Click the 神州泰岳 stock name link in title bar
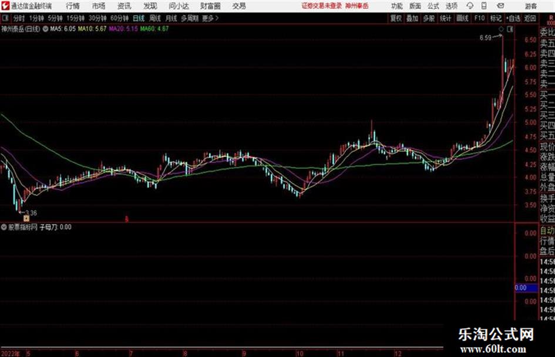The height and width of the screenshot is (357, 555). pyautogui.click(x=357, y=6)
